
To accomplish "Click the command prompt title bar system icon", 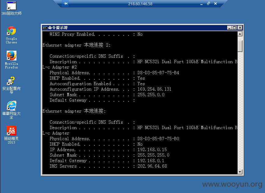I will (45, 28).
